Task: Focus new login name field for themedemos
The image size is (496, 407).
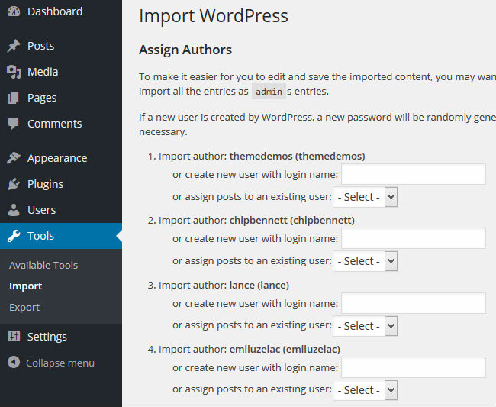Action: 414,174
